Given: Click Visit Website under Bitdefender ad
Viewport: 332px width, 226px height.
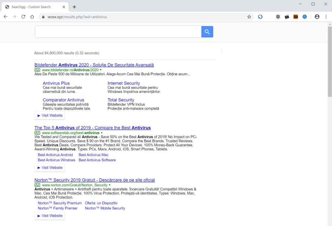Looking at the screenshot, I should pos(50,116).
